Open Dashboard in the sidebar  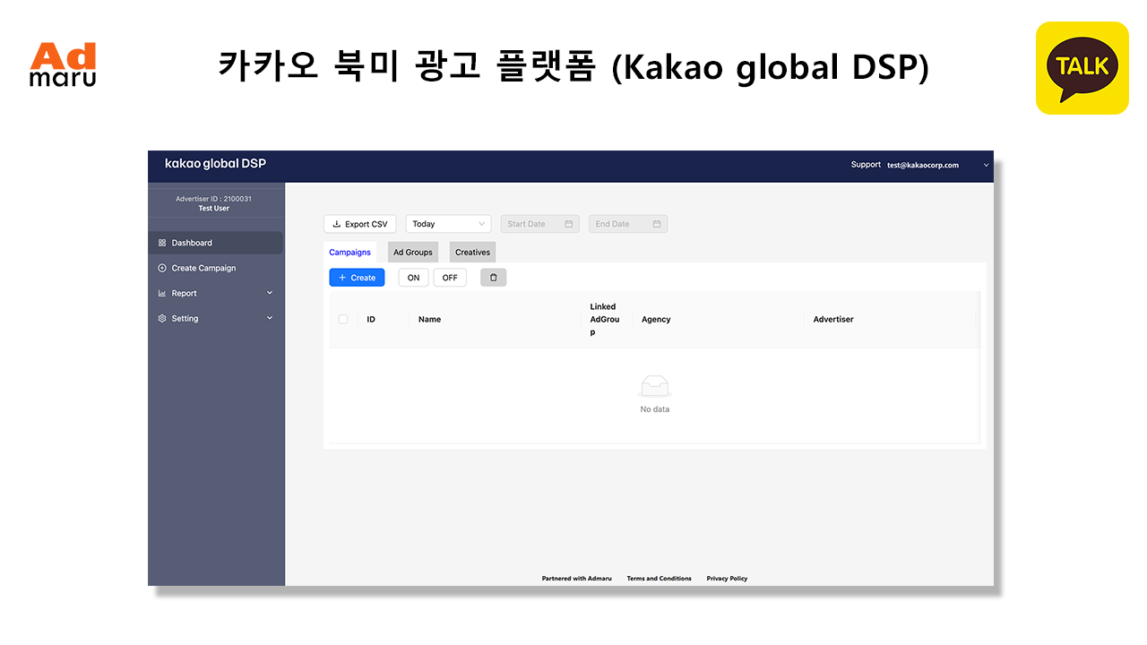[x=216, y=243]
